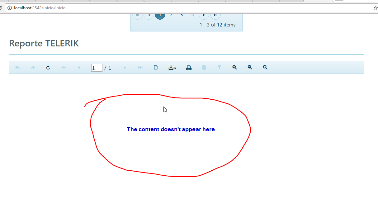This screenshot has height=199, width=378.
Task: Zoom in on the report
Action: pos(234,68)
